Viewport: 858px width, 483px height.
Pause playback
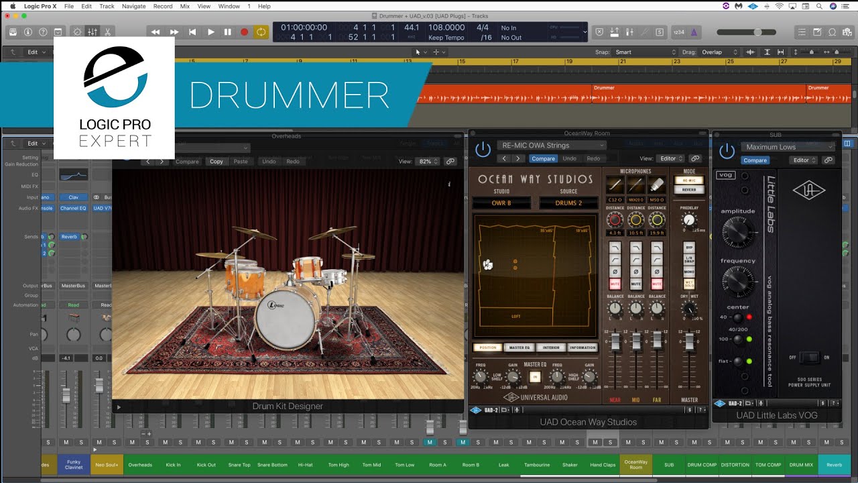coord(227,32)
